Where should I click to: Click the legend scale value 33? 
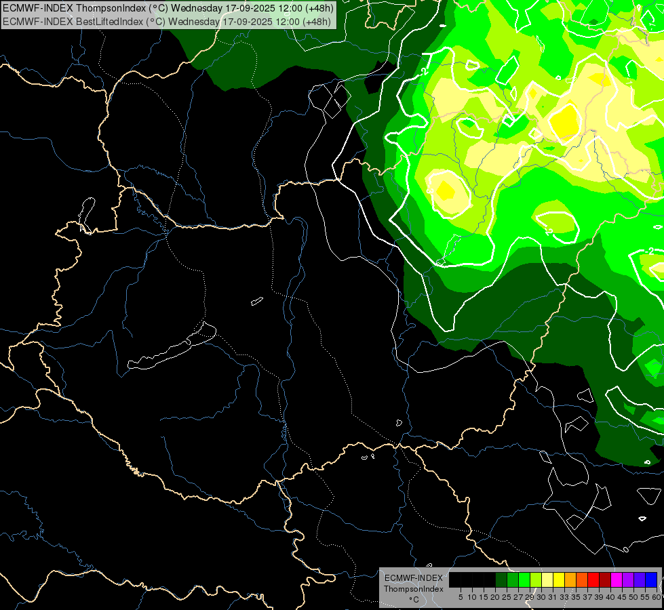coord(564,597)
